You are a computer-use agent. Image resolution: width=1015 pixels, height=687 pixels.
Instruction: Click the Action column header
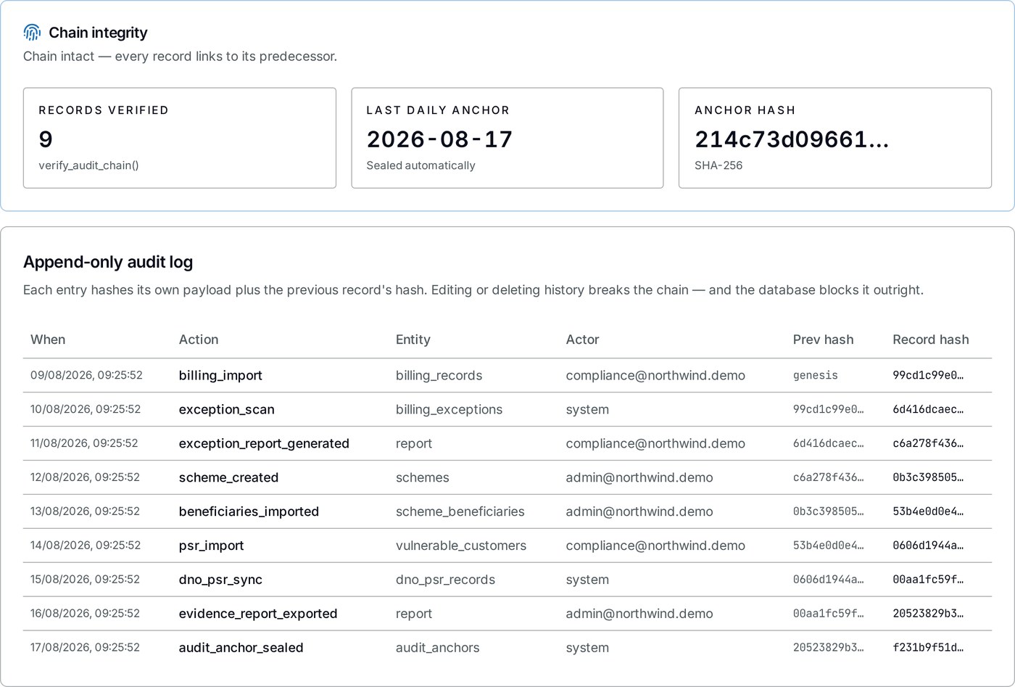click(x=199, y=340)
